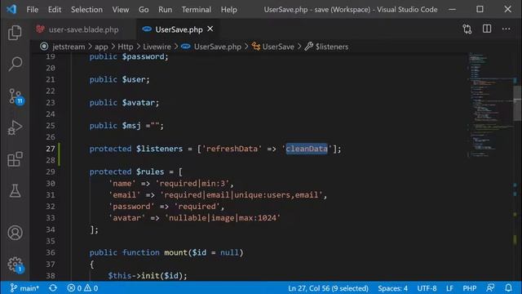Click $user on line 21
The height and width of the screenshot is (294, 522).
click(x=134, y=80)
